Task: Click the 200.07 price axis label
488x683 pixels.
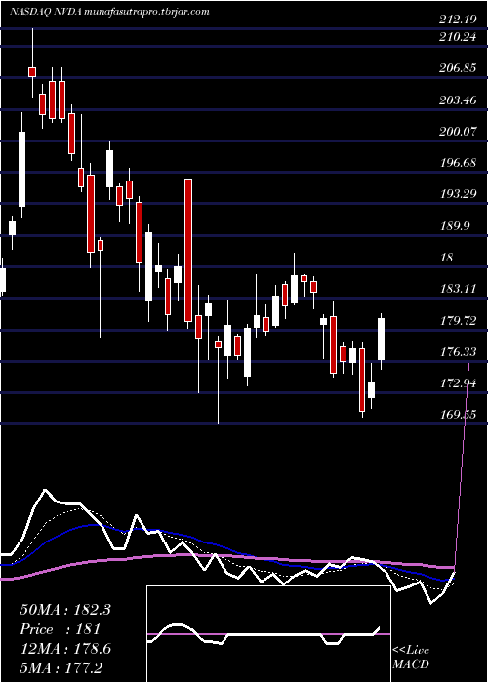Action: tap(457, 132)
